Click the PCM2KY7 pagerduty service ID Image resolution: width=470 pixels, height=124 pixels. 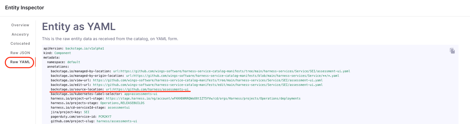[x=105, y=117]
